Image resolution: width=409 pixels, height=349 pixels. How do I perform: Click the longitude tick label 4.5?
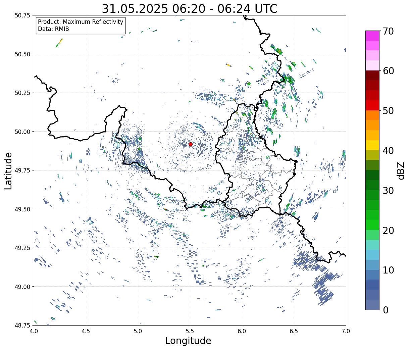click(x=86, y=331)
